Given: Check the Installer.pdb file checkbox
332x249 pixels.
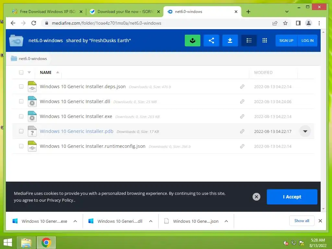Looking at the screenshot, I should tap(21, 131).
